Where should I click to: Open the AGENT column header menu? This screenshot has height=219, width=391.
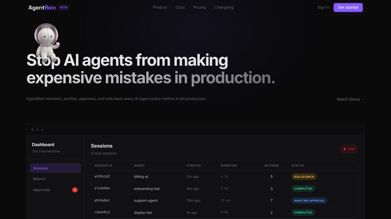point(139,165)
